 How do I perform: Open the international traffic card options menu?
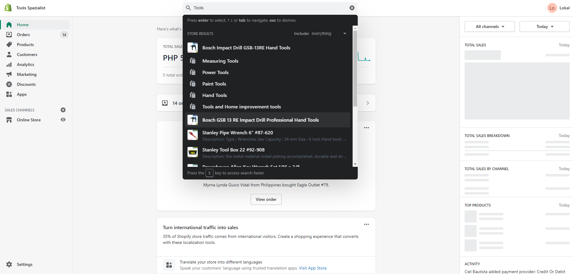367,224
